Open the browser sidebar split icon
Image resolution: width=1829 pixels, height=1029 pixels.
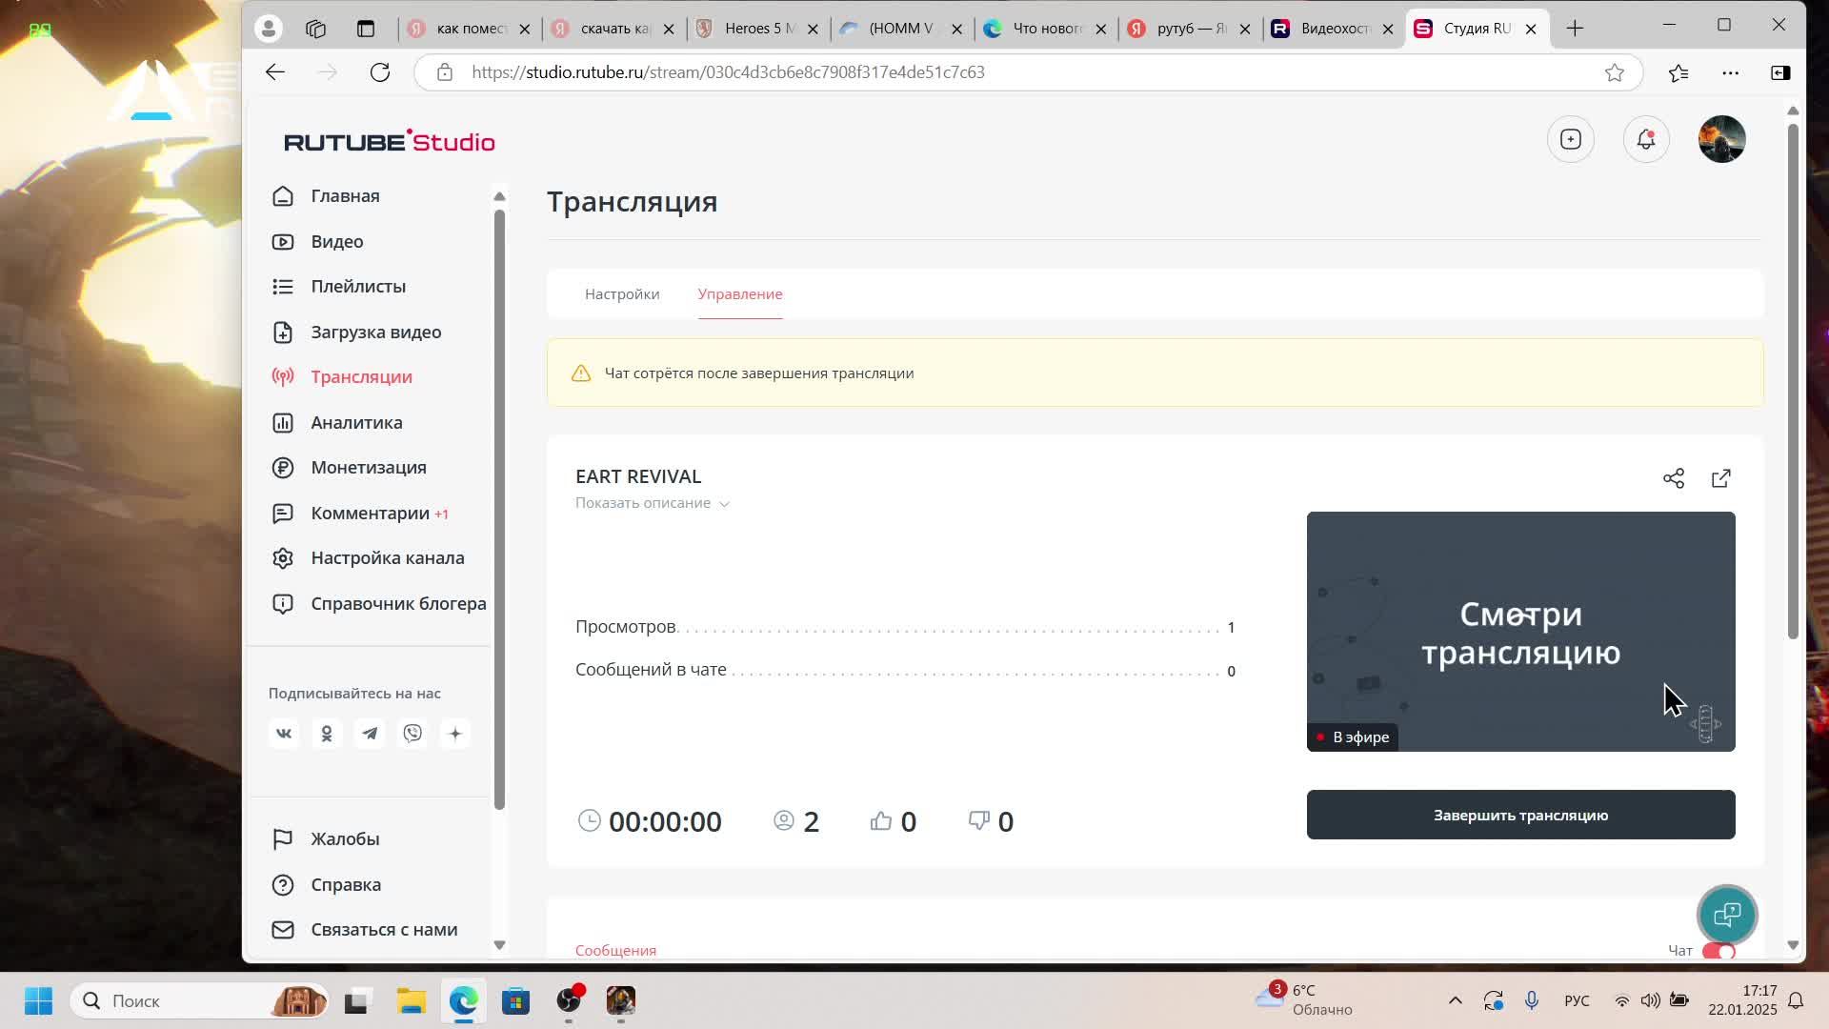click(1780, 72)
